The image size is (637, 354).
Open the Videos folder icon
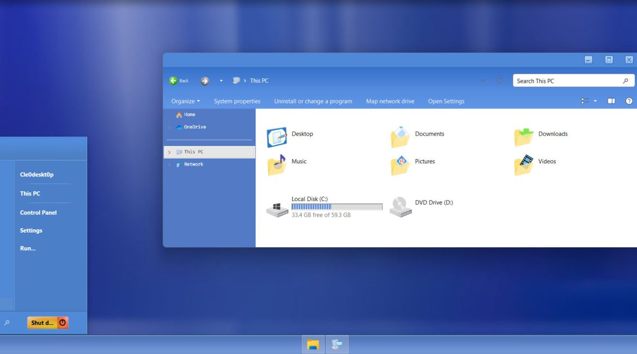click(524, 164)
